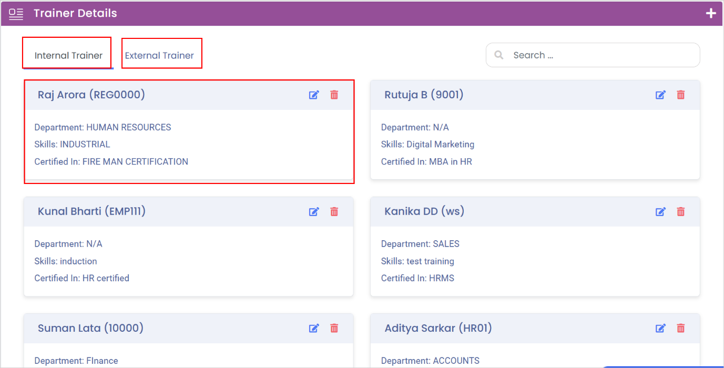The width and height of the screenshot is (724, 368).
Task: Edit Rutuja B trainer details
Action: point(660,95)
